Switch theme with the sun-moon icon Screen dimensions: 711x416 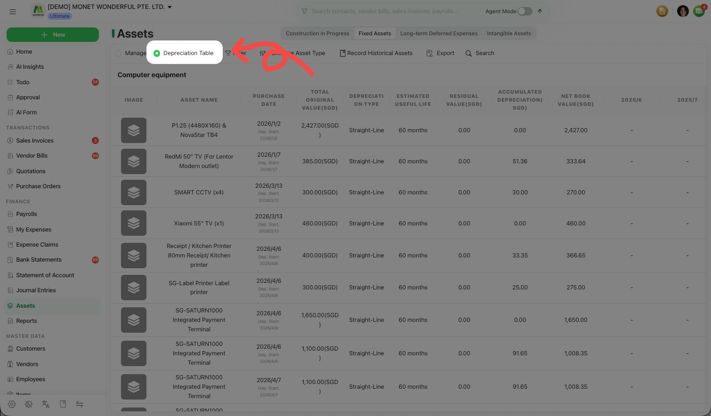pos(29,404)
